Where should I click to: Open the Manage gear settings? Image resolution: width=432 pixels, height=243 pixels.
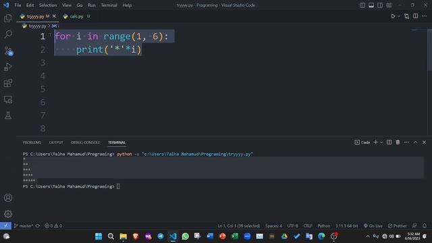pos(8,214)
